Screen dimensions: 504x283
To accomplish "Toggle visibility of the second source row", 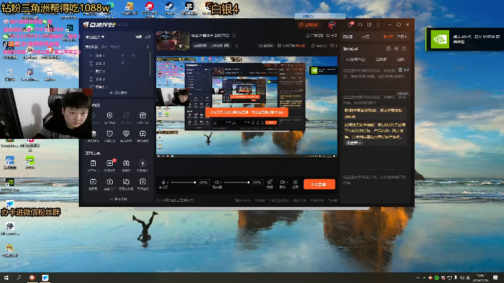I will click(x=122, y=64).
